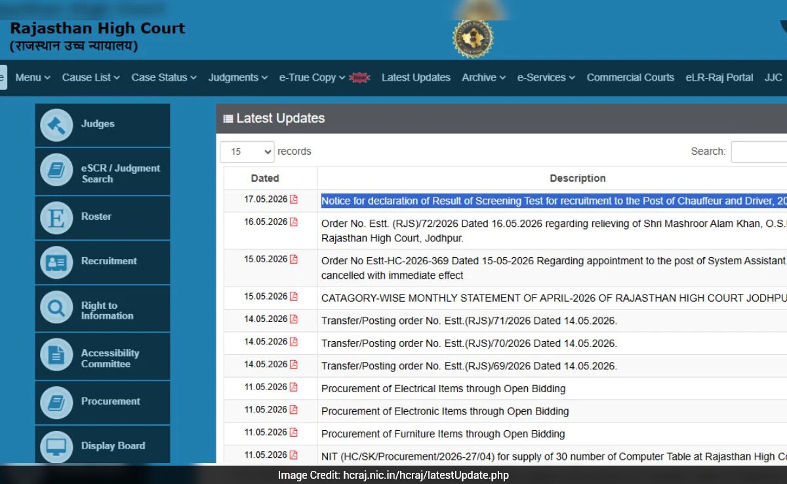787x484 pixels.
Task: Click the Judges sidebar label
Action: click(x=98, y=124)
